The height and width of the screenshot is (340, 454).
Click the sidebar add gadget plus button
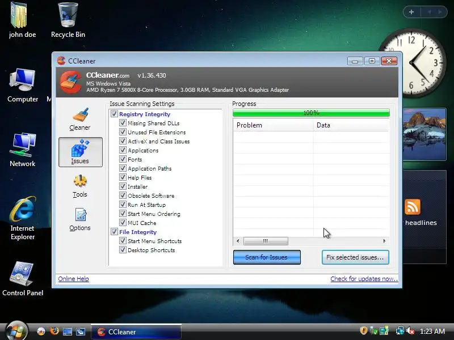(411, 12)
